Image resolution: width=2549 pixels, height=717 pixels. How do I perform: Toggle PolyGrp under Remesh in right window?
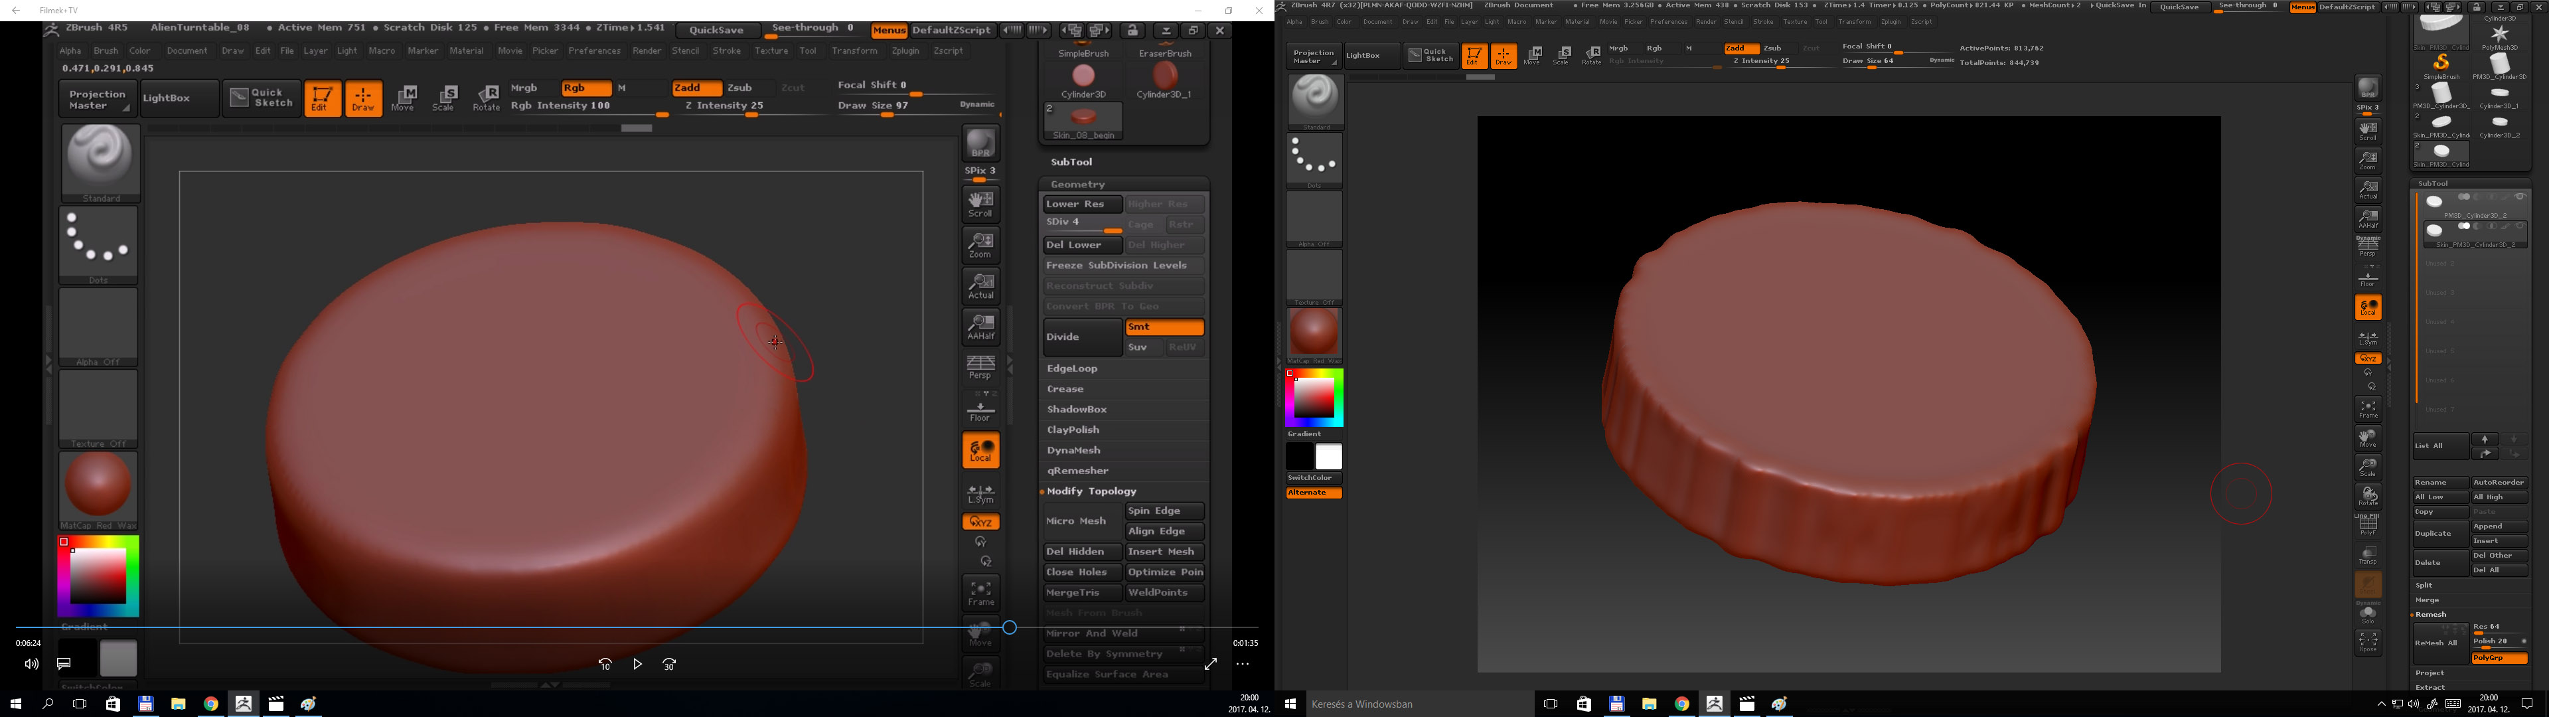(x=2499, y=657)
